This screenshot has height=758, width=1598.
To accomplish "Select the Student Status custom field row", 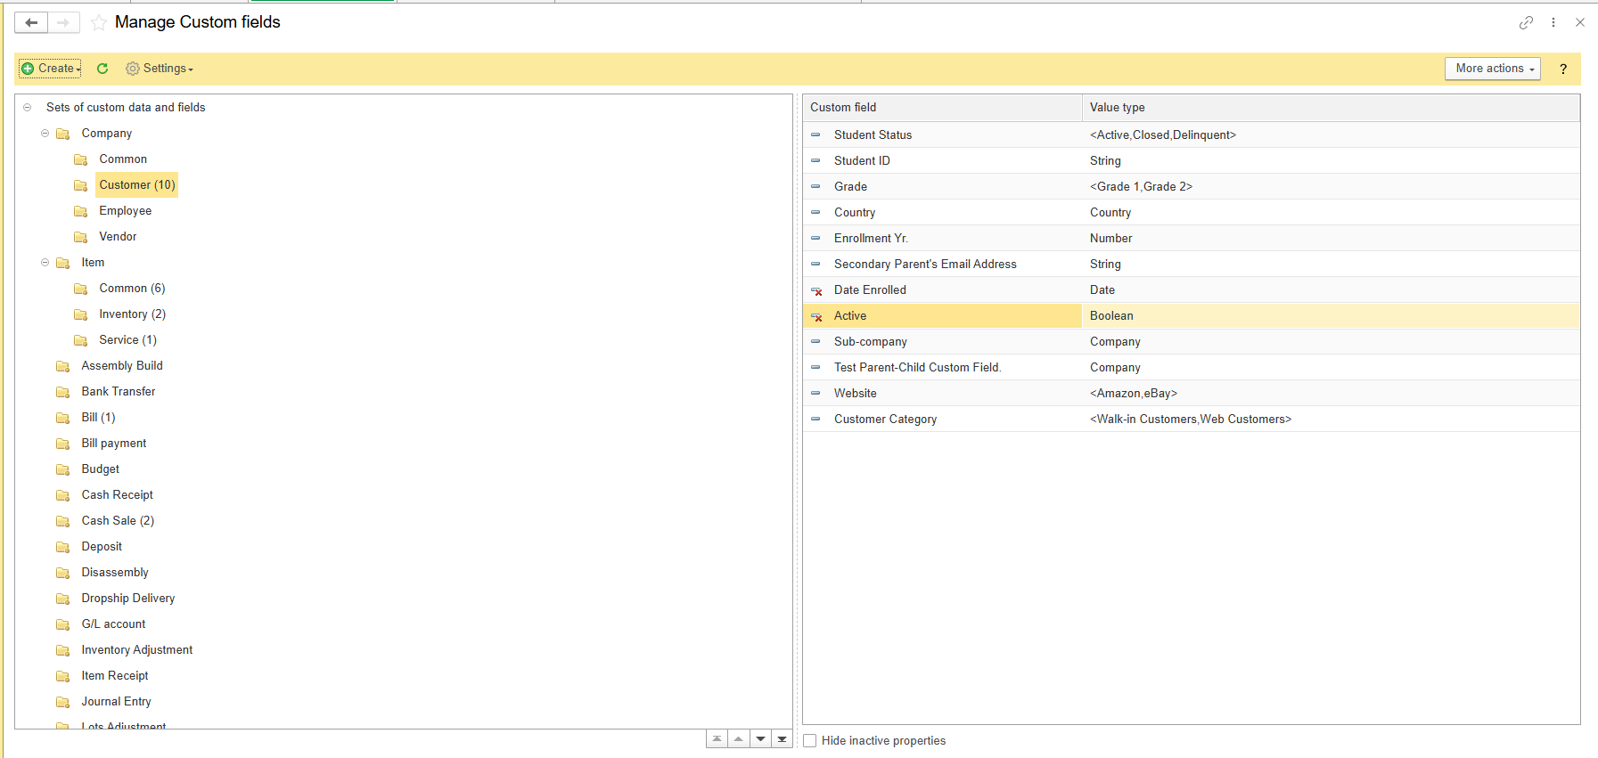I will point(873,135).
